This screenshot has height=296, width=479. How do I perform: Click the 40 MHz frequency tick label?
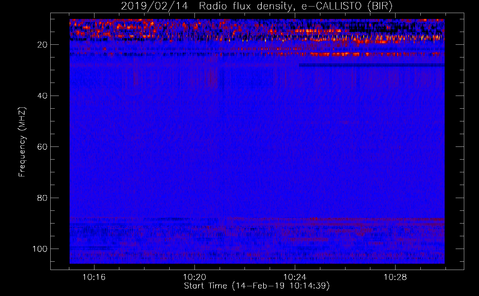pos(43,96)
